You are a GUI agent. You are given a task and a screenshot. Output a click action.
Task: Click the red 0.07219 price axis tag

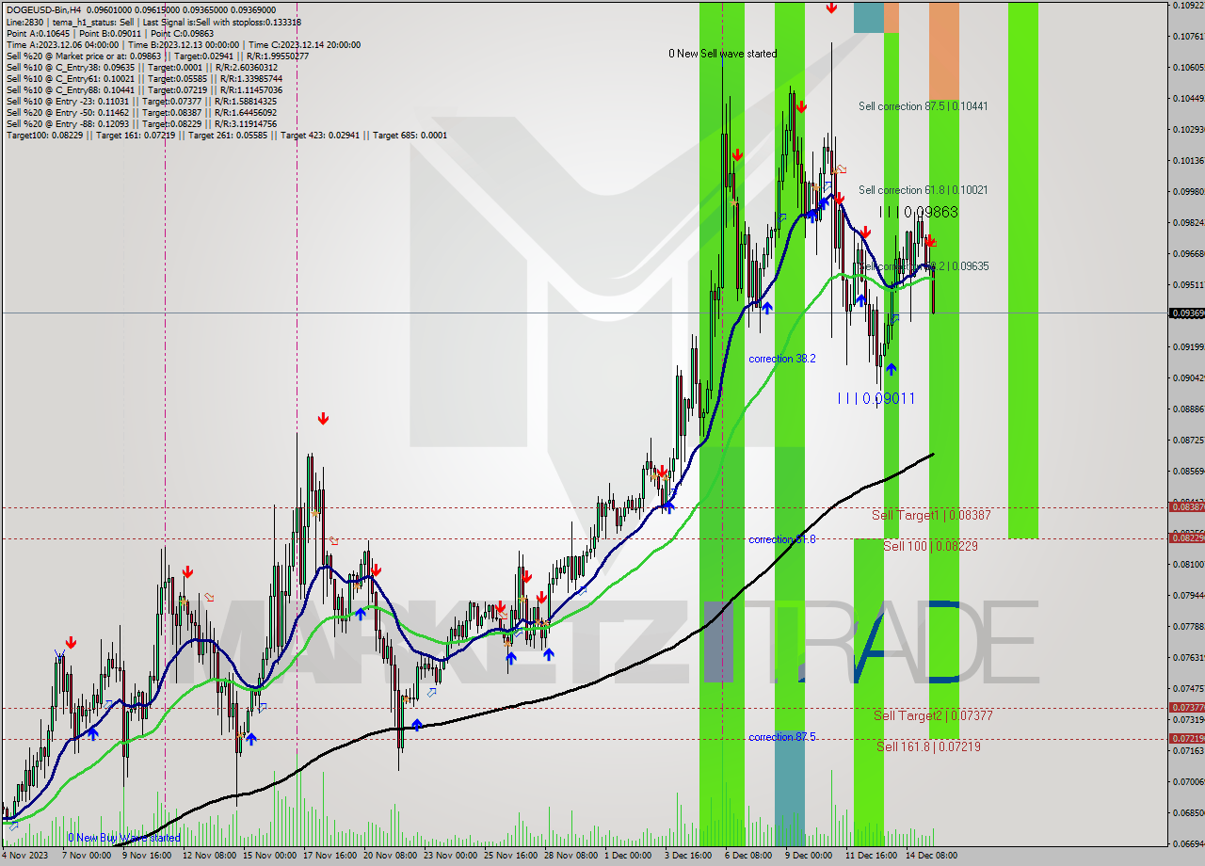coord(1186,738)
